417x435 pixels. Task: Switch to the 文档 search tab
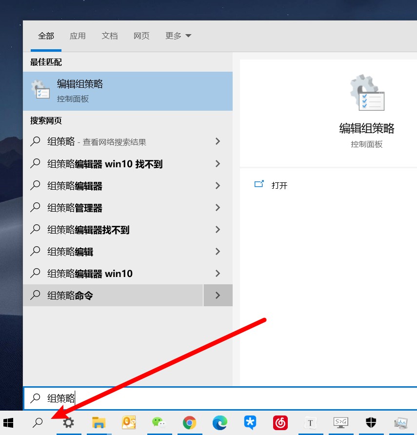109,36
